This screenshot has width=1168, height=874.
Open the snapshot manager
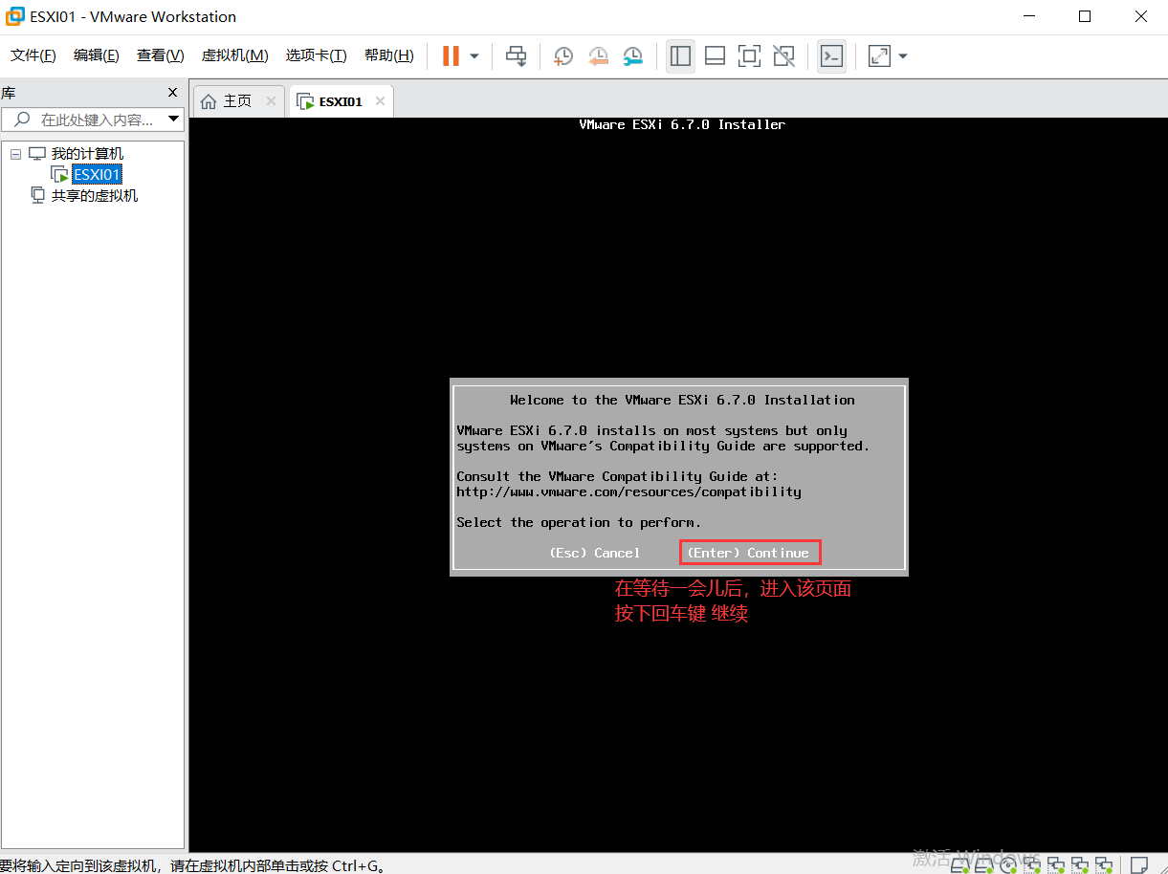pyautogui.click(x=632, y=56)
